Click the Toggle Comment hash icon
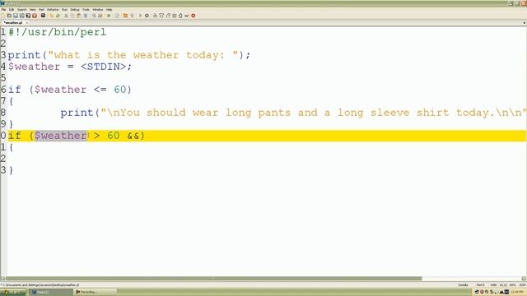Viewport: 527px width, 296px height. click(x=109, y=16)
